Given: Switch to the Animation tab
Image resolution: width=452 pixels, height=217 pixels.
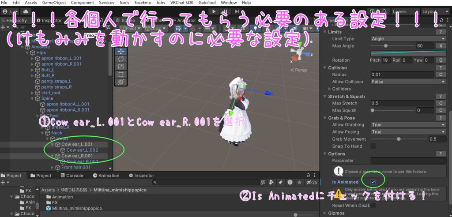Looking at the screenshot, I should [106, 176].
